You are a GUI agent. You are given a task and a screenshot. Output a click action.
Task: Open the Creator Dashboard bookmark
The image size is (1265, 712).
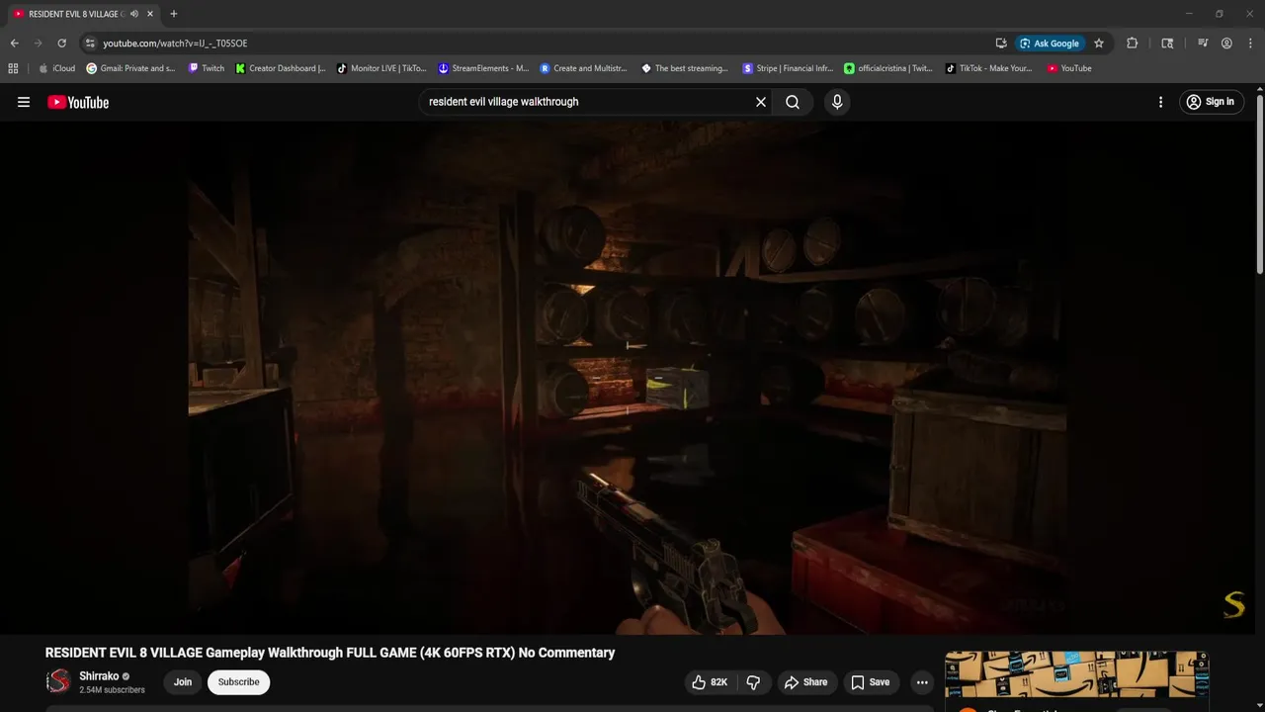(x=281, y=68)
